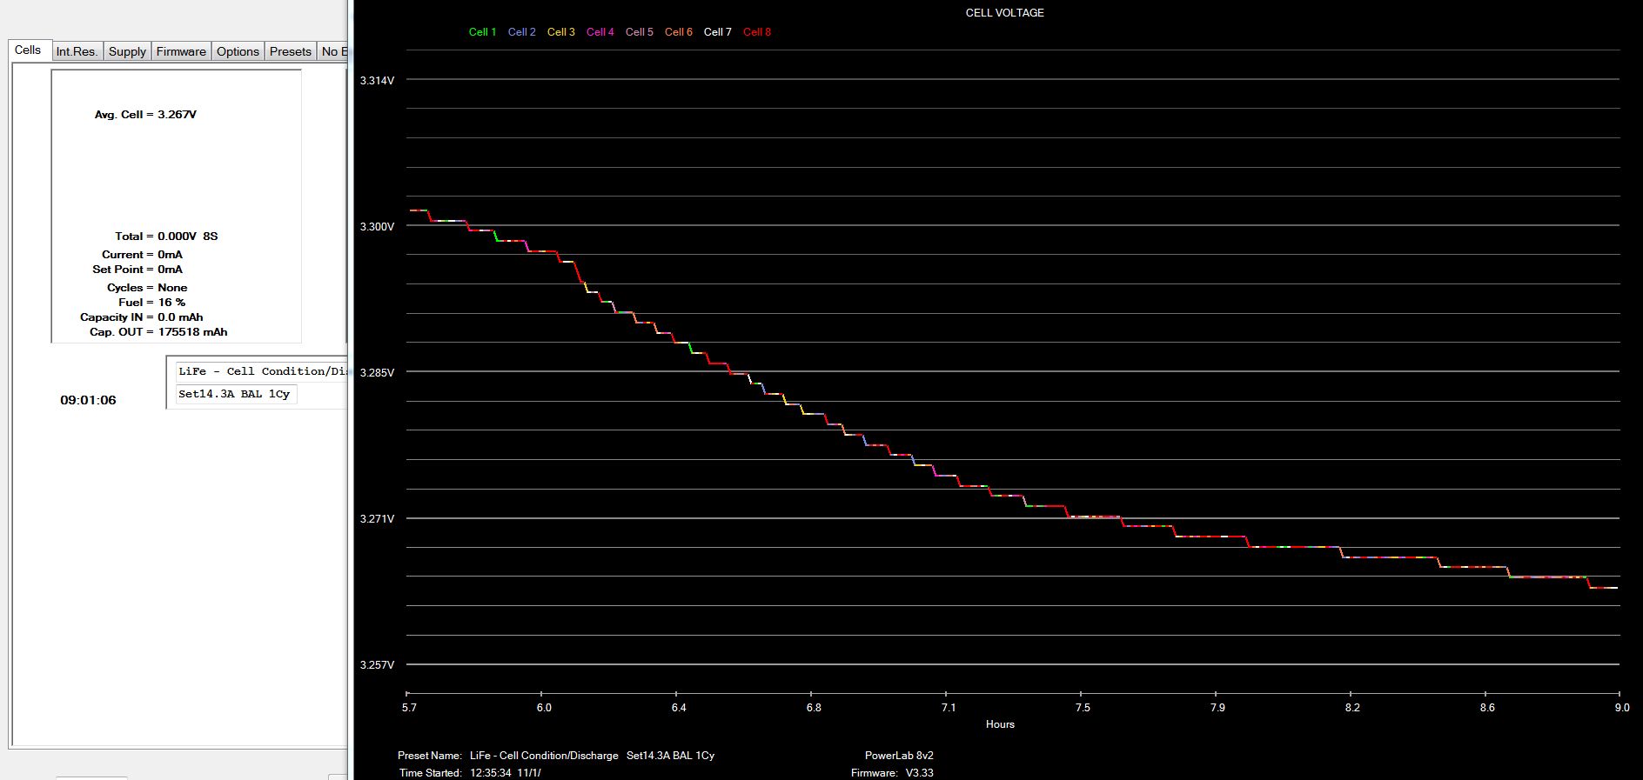The height and width of the screenshot is (780, 1643).
Task: Click the 09:01:06 elapsed timer
Action: click(x=88, y=400)
